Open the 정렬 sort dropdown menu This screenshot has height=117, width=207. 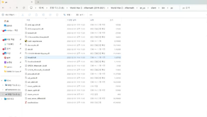point(68,15)
